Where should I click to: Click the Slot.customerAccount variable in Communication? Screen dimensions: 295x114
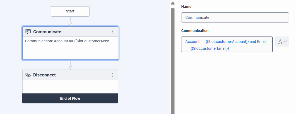pos(227,42)
